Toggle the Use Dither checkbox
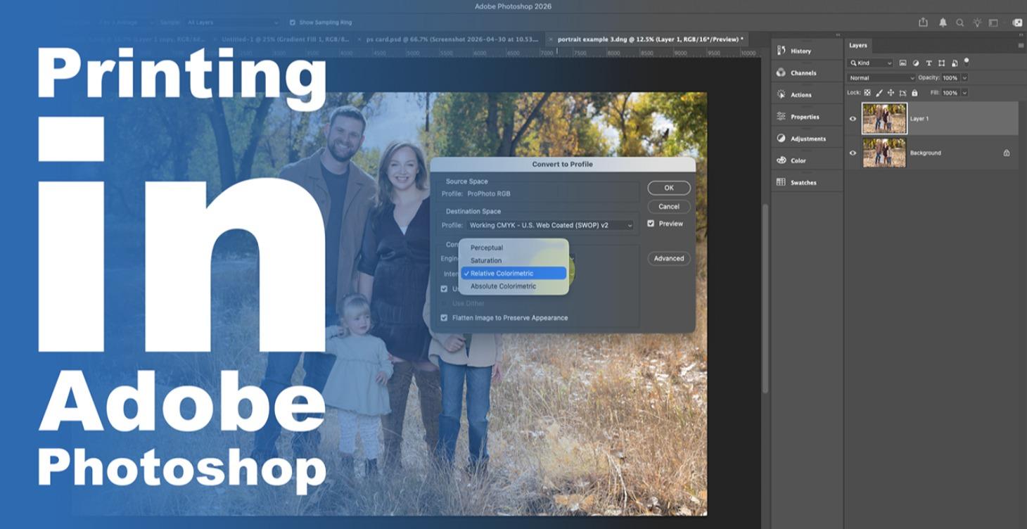Viewport: 1027px width, 529px height. [x=444, y=303]
